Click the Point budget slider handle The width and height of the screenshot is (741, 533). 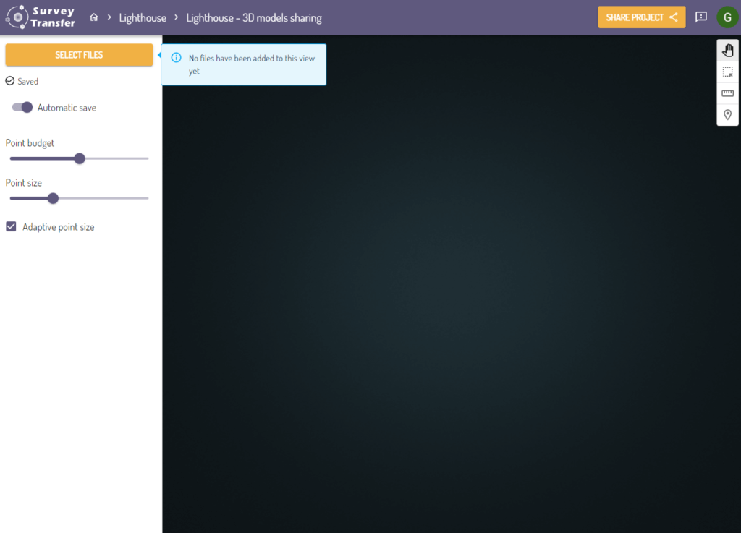pyautogui.click(x=80, y=158)
